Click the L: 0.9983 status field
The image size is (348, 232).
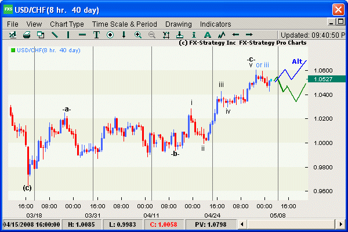click(x=122, y=224)
